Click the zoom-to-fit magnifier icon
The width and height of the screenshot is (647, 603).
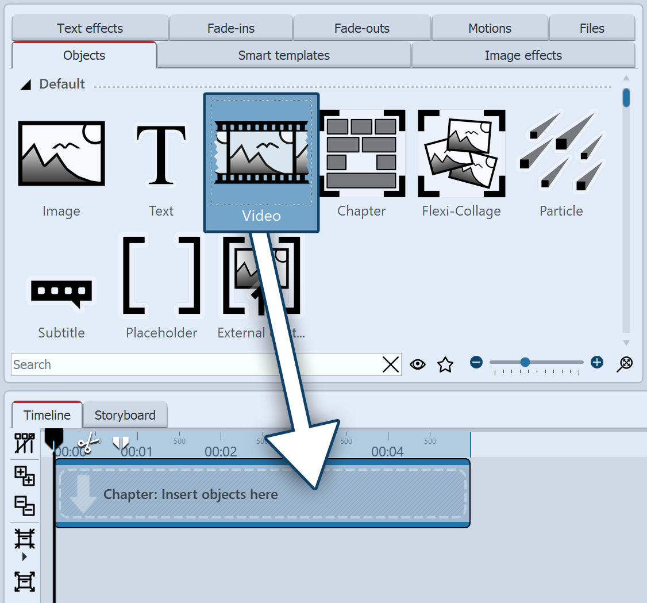tap(625, 364)
